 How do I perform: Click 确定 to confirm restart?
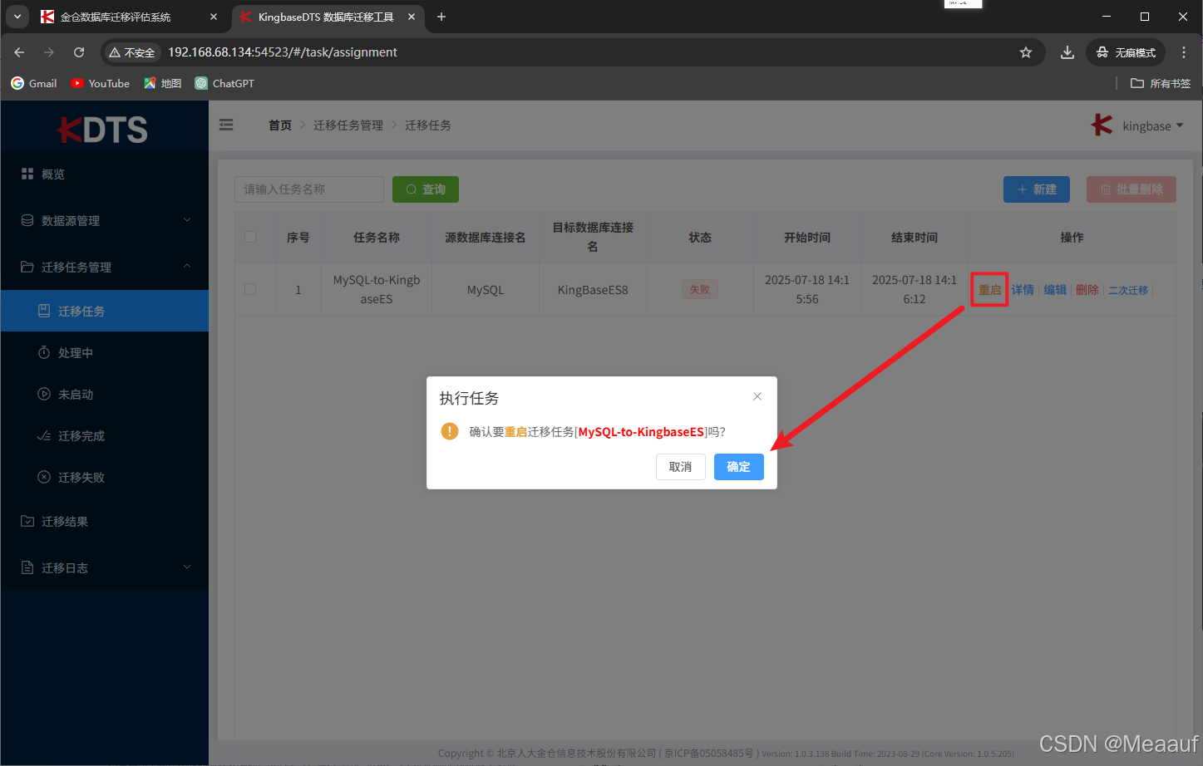[x=739, y=467]
